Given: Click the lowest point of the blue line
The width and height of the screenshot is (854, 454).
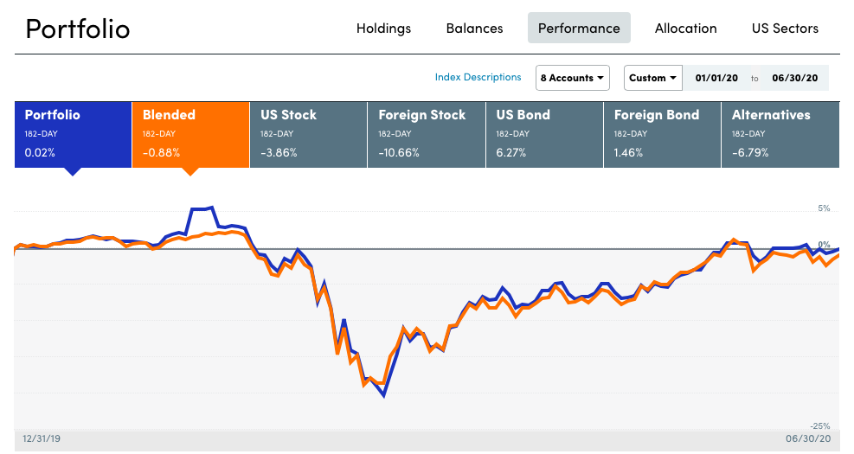Looking at the screenshot, I should [383, 395].
